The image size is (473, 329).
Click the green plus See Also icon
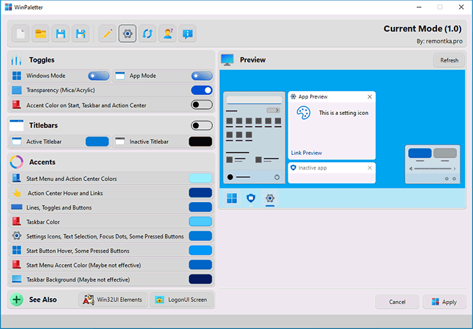coord(16,299)
